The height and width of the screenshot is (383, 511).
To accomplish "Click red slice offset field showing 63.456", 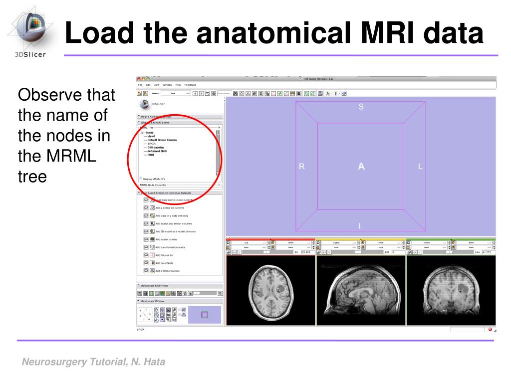I will pyautogui.click(x=307, y=252).
